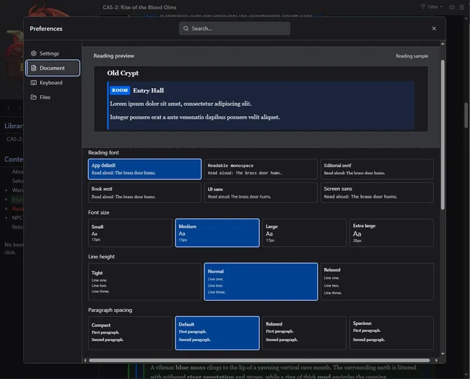Choose the Screen sans reading font
The height and width of the screenshot is (379, 470).
point(377,192)
